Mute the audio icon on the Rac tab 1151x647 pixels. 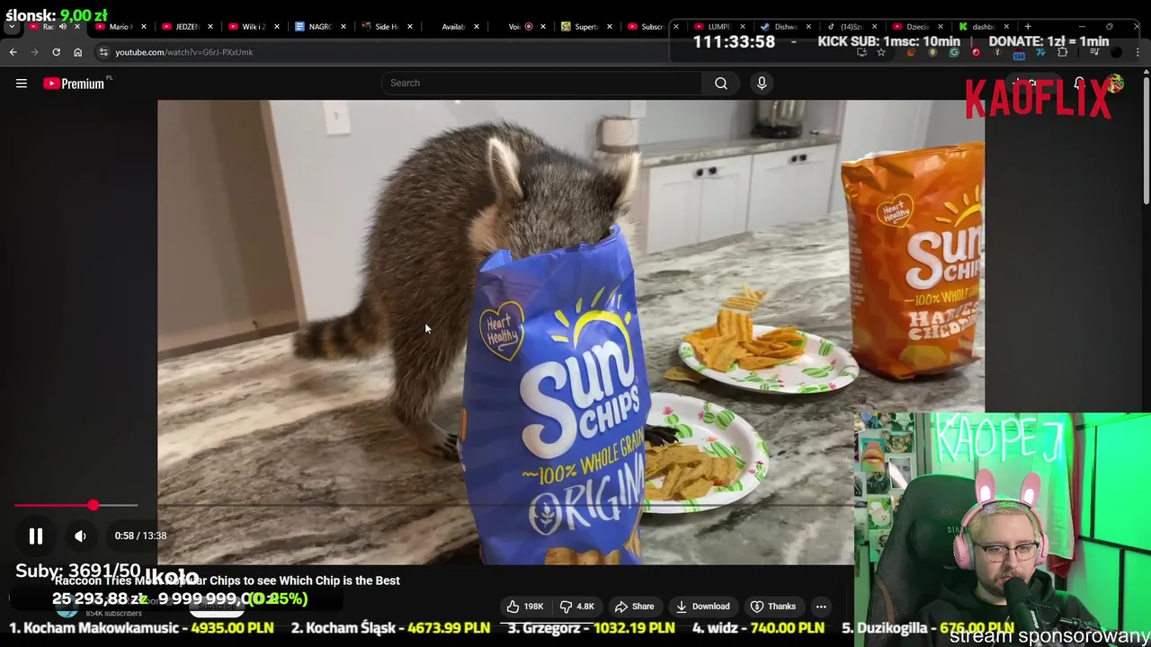point(63,26)
